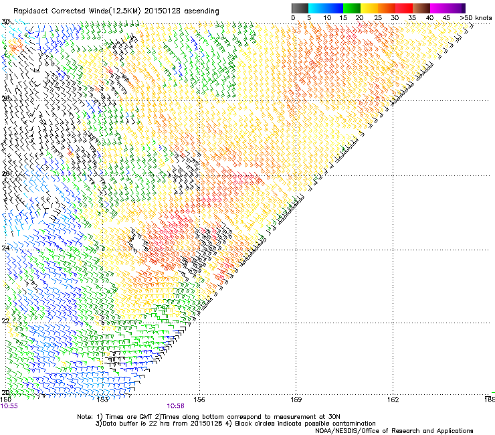Click the '35' value under the color bar

[412, 18]
